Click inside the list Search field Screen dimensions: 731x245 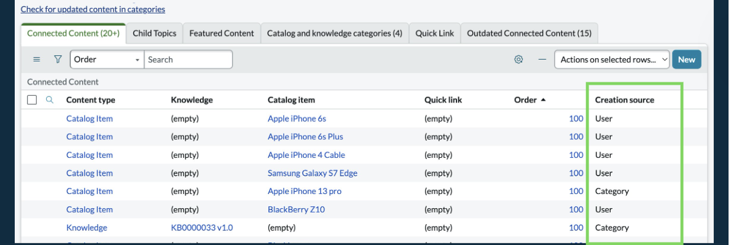[188, 60]
